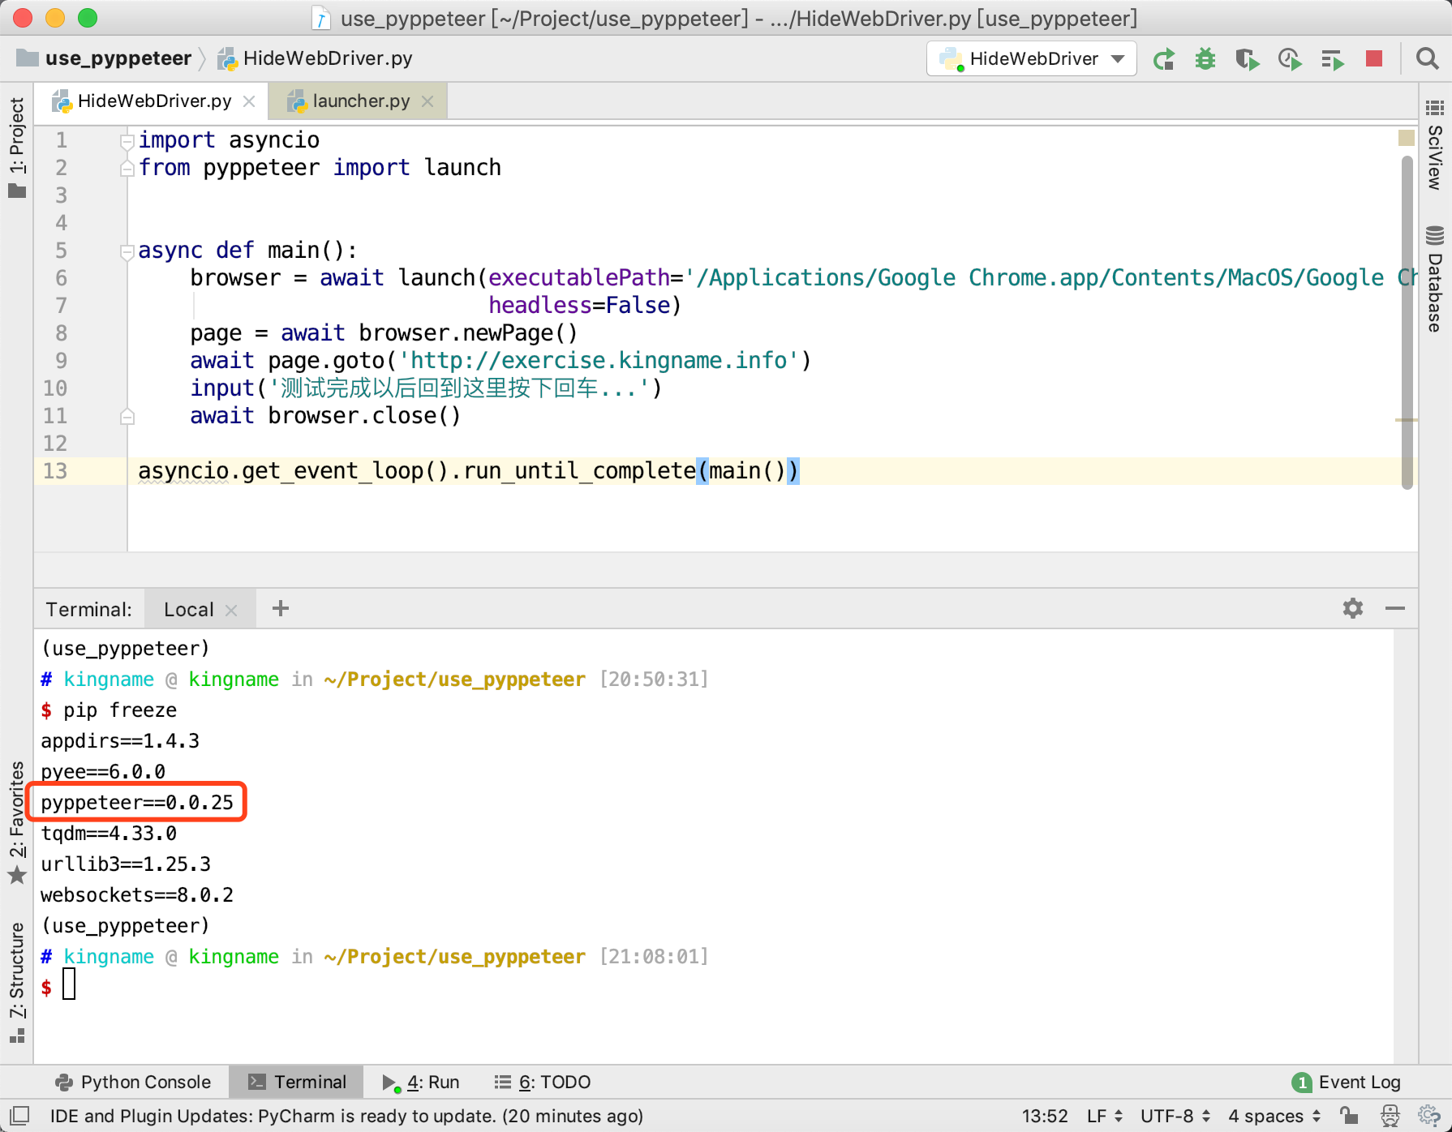Open the Favorites tool window
Screen dimensions: 1452x1132
click(x=17, y=822)
